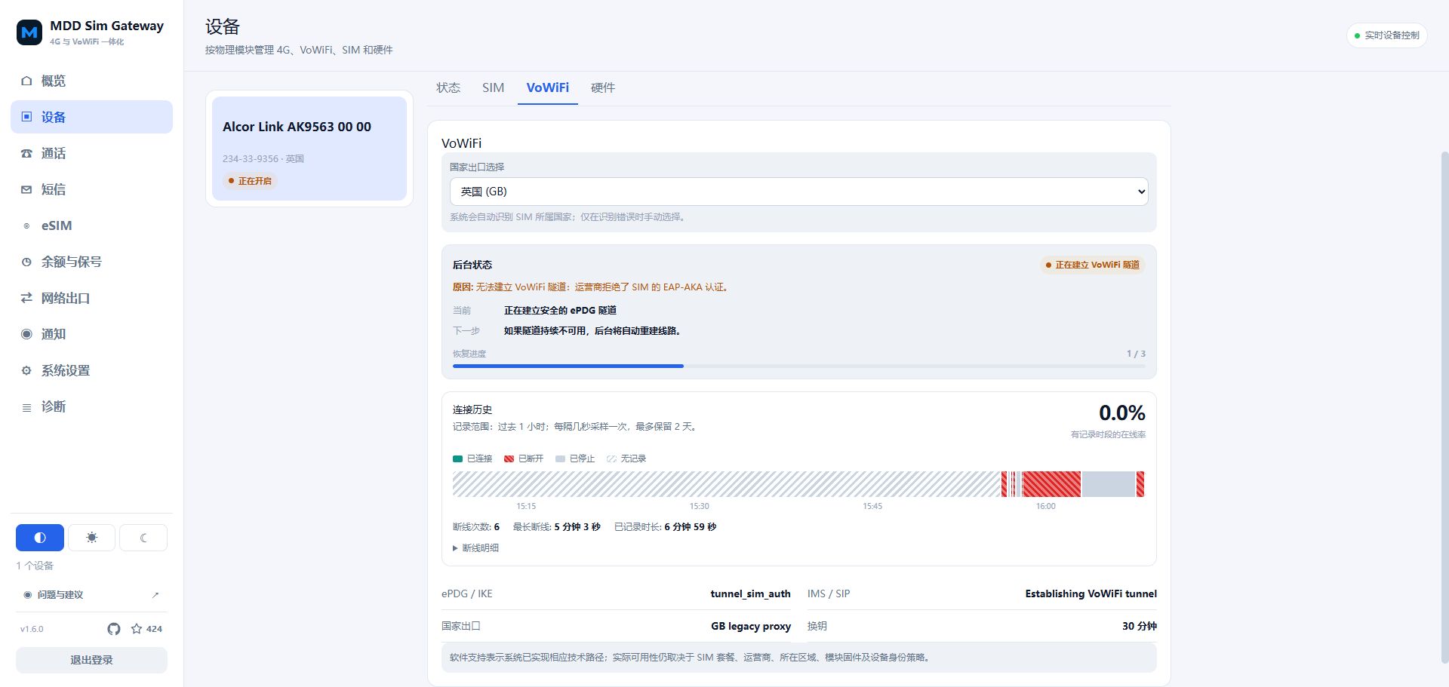The image size is (1449, 687).
Task: Click the external link arrow of 问题与建议
Action: tap(155, 595)
